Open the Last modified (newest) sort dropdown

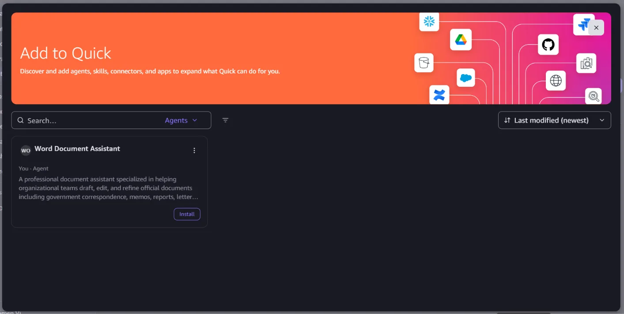coord(554,120)
